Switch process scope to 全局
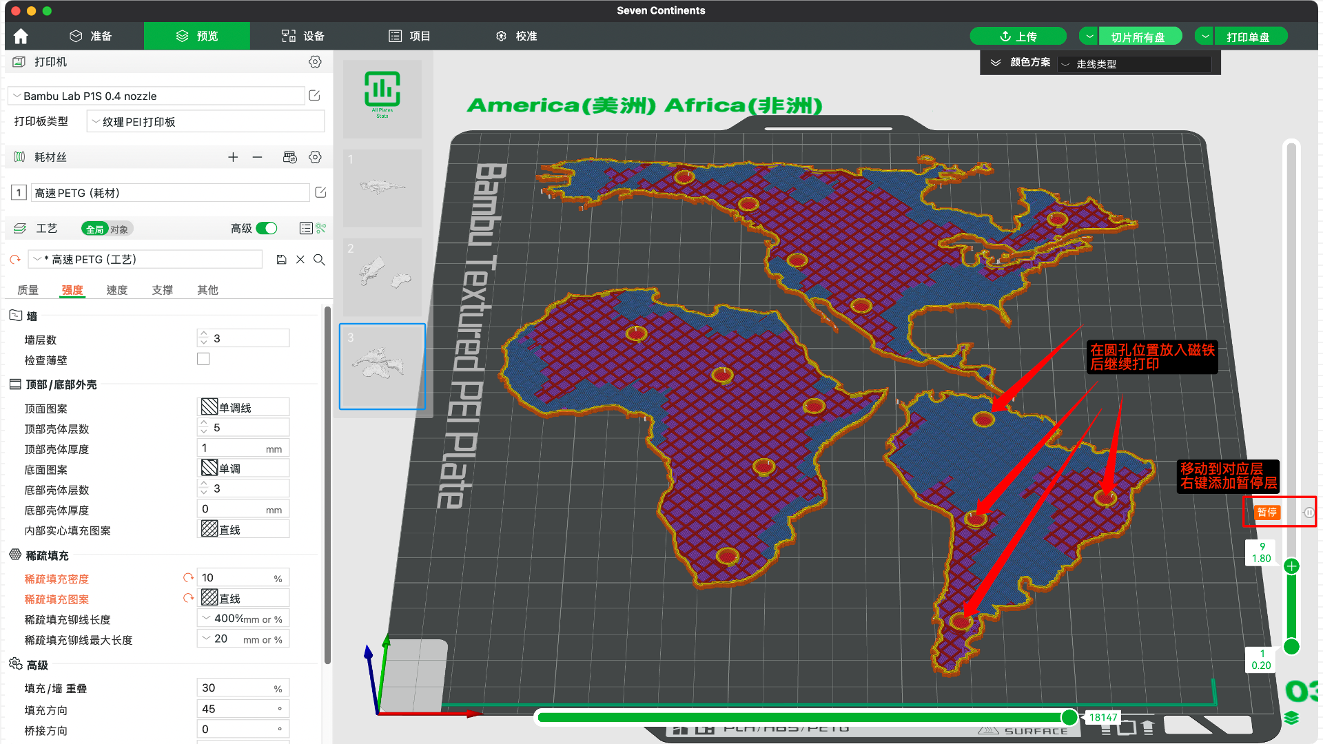The width and height of the screenshot is (1323, 744). (95, 229)
